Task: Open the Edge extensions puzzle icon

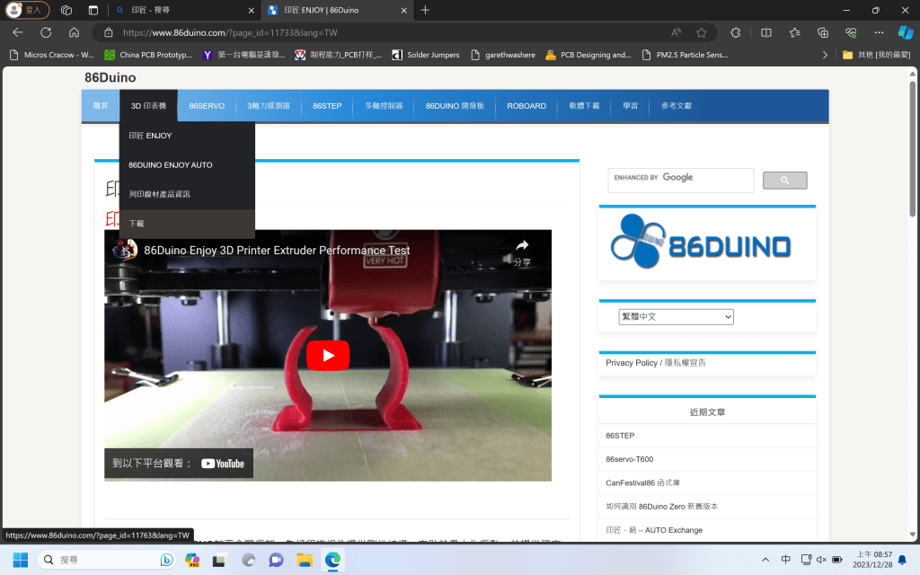Action: click(x=736, y=32)
